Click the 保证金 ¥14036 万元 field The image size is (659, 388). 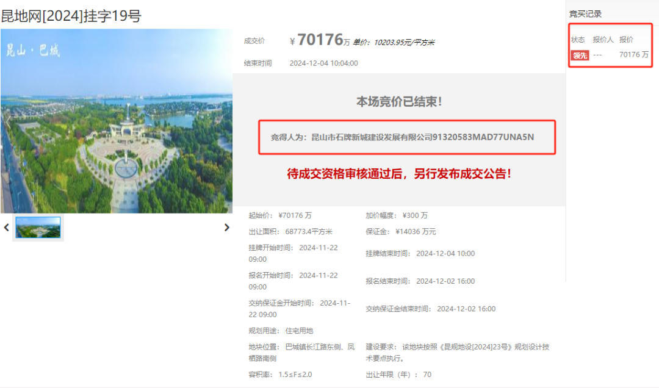point(401,232)
